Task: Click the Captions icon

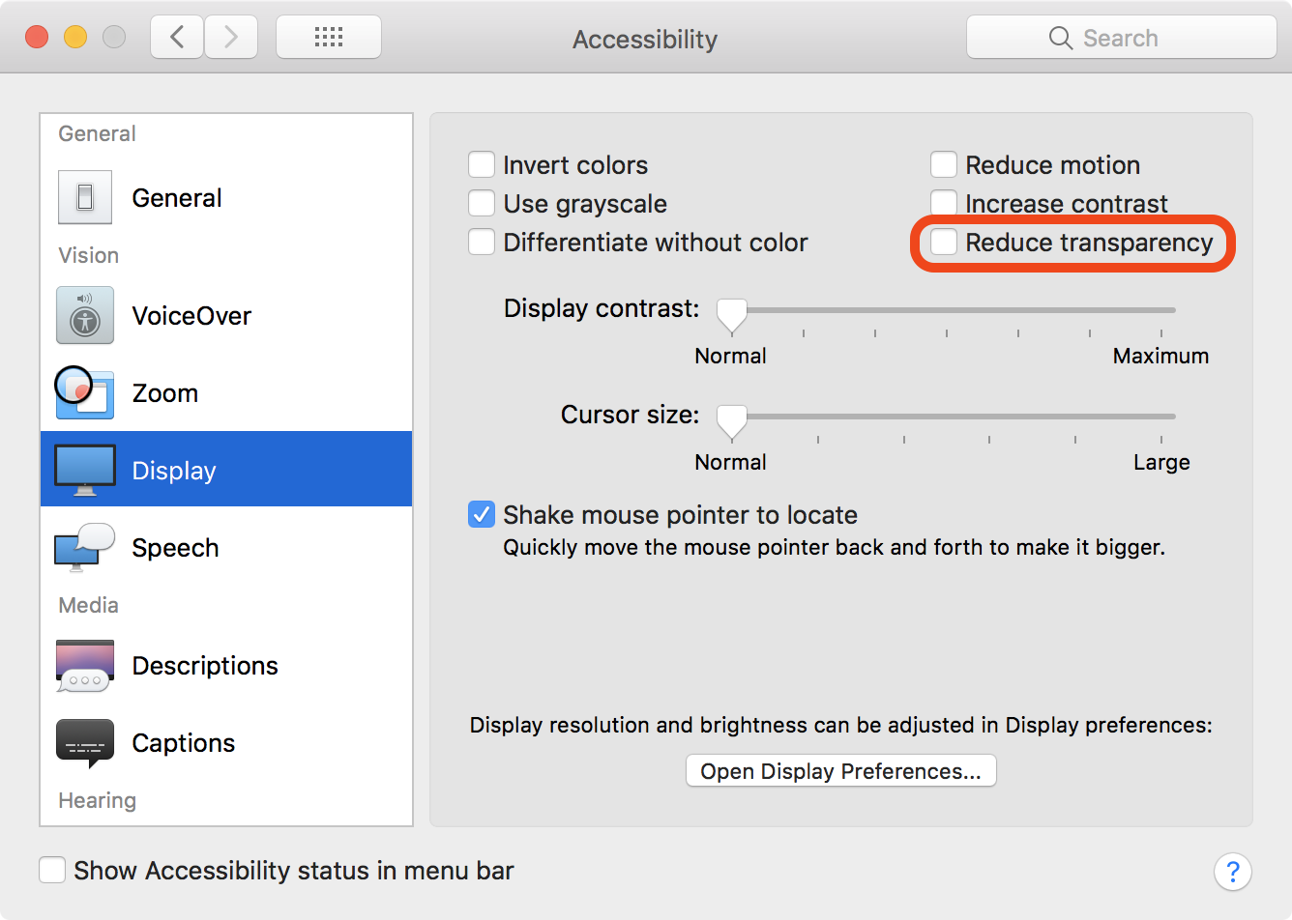Action: (x=85, y=742)
